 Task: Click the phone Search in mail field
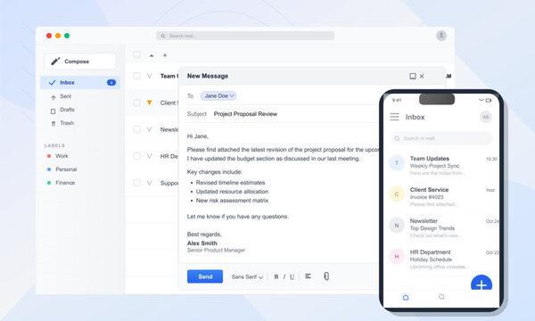click(441, 138)
